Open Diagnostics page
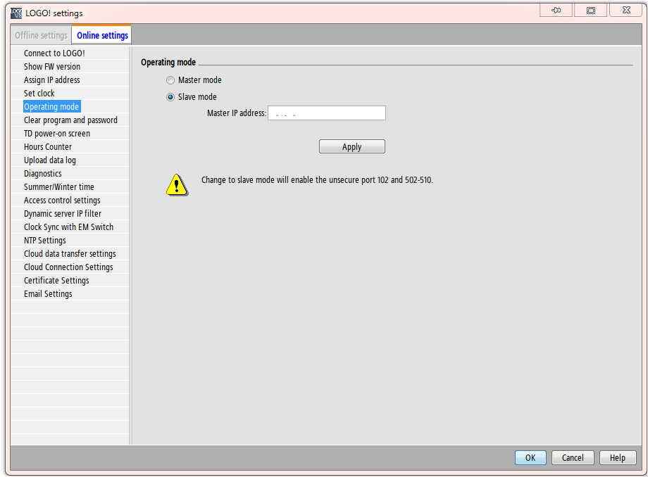The width and height of the screenshot is (648, 477). point(42,174)
